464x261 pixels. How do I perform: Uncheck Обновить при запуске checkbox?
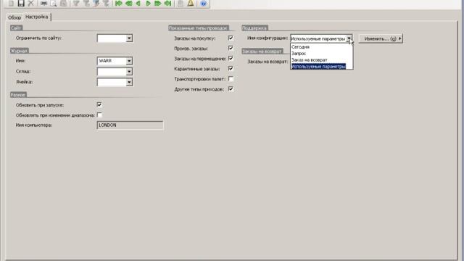(99, 104)
